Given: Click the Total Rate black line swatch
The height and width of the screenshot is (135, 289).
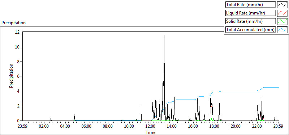Looking at the screenshot, I should (282, 5).
